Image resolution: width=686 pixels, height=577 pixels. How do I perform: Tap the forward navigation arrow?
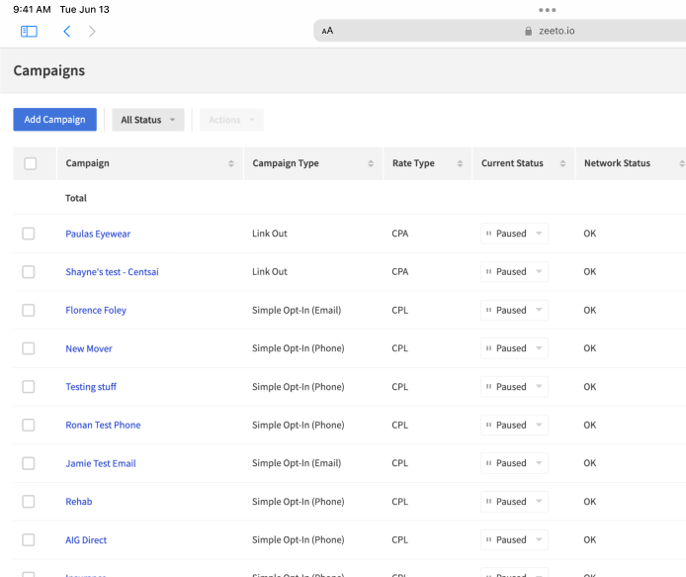click(x=92, y=32)
